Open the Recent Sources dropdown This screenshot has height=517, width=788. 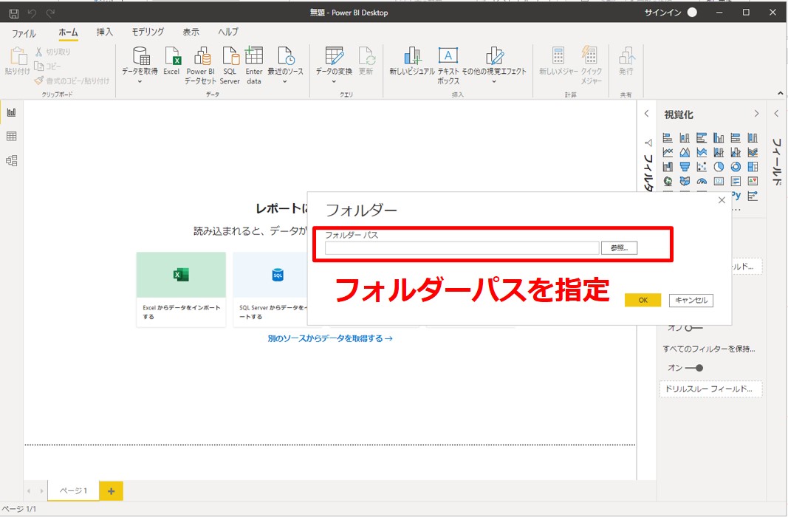click(x=285, y=81)
